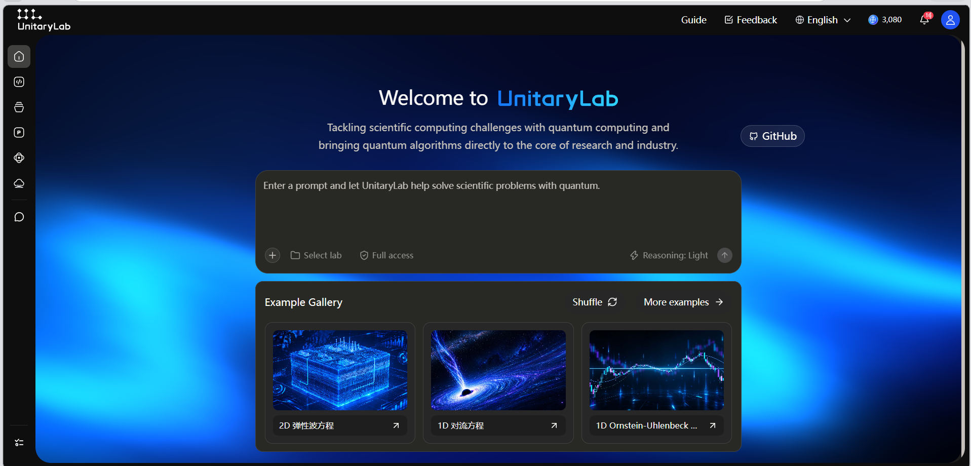The image size is (971, 466).
Task: Open the Guide menu item
Action: click(x=693, y=20)
